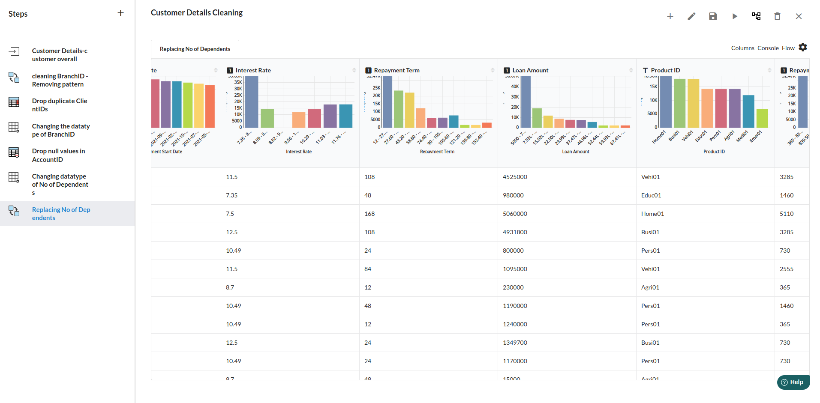Click the Product ID column header name
The height and width of the screenshot is (403, 820).
tap(665, 70)
